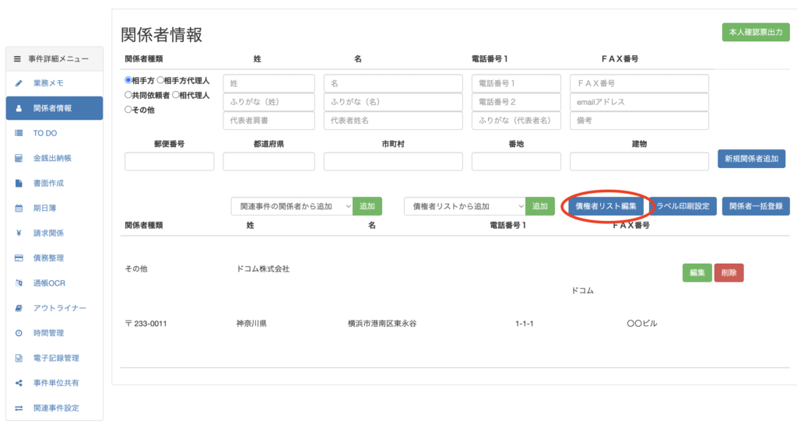Screen dimensions: 797x431
Task: Click the 本人確認票出力 button
Action: tap(756, 32)
